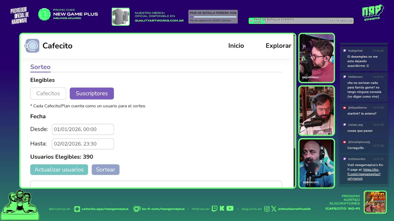The image size is (394, 221).
Task: Click the Twitch icon beside KofiStreamBot
Action: tap(344, 159)
